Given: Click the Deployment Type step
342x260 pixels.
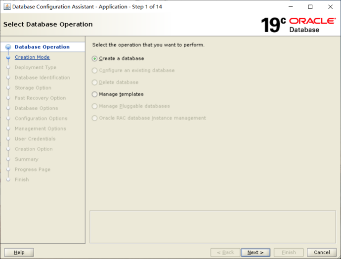Looking at the screenshot, I should coord(36,67).
